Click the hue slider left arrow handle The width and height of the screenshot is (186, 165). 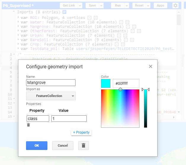[x=142, y=90]
